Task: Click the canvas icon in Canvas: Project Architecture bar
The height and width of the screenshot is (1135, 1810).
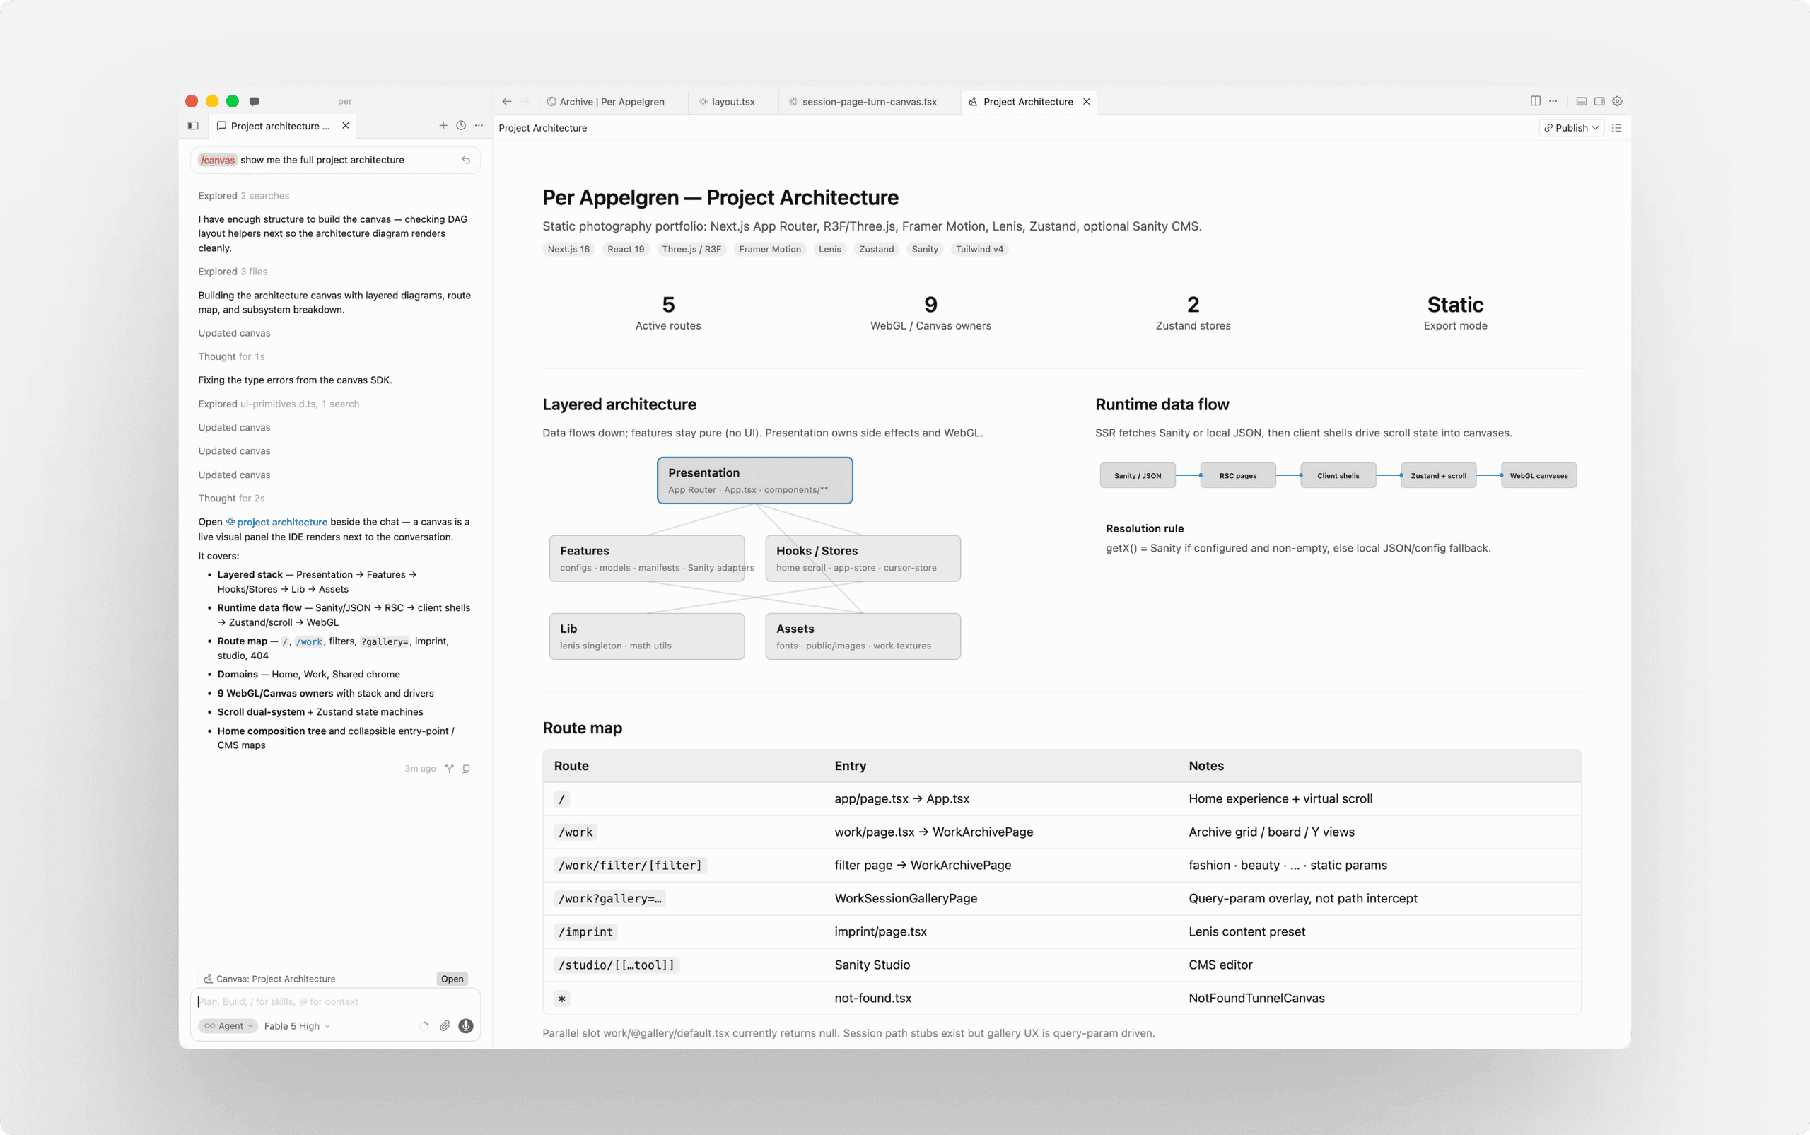Action: pyautogui.click(x=209, y=979)
